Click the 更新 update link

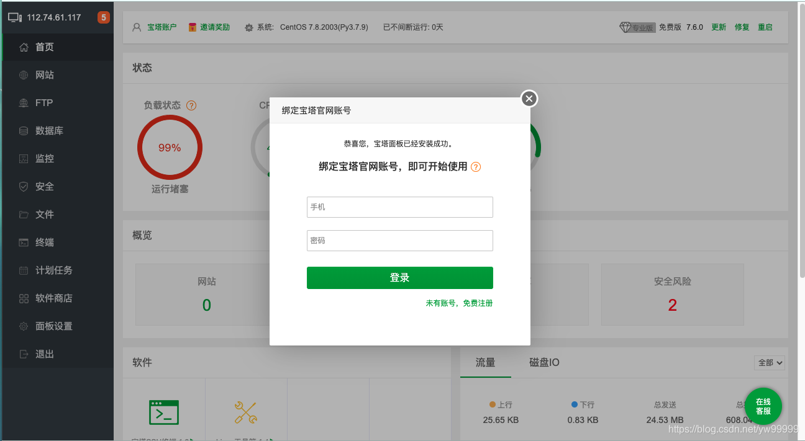tap(719, 27)
